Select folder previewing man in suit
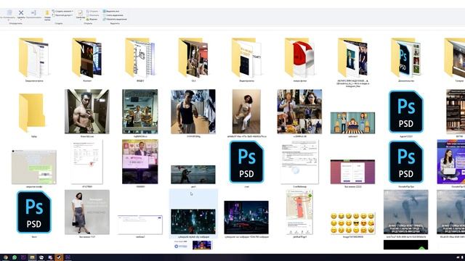Image resolution: width=465 pixels, height=261 pixels. click(352, 58)
